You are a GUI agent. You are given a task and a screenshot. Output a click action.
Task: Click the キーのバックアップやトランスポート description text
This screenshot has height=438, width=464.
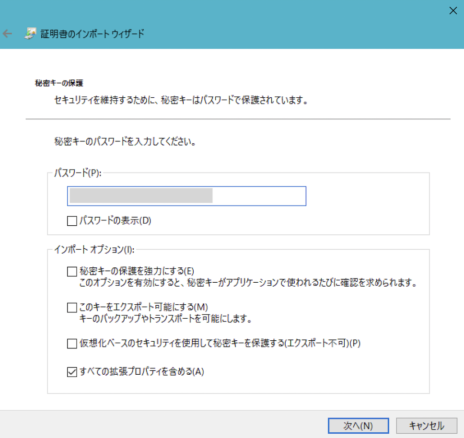pos(166,318)
